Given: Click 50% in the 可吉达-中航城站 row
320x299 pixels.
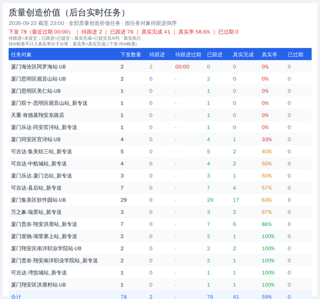Looking at the screenshot, I should (x=267, y=164).
